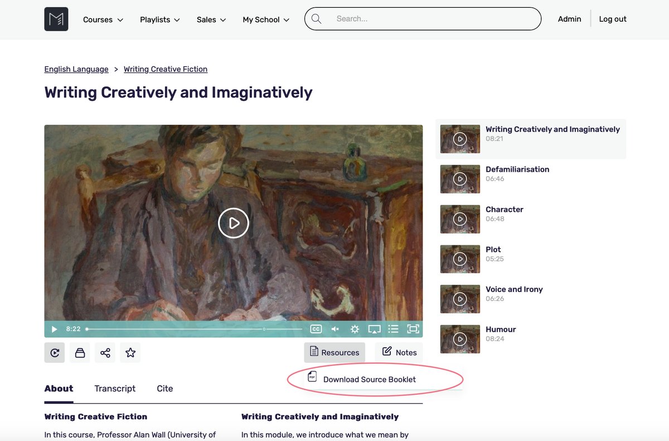Open the search magnifier in the header
Viewport: 669px width, 441px height.
316,18
